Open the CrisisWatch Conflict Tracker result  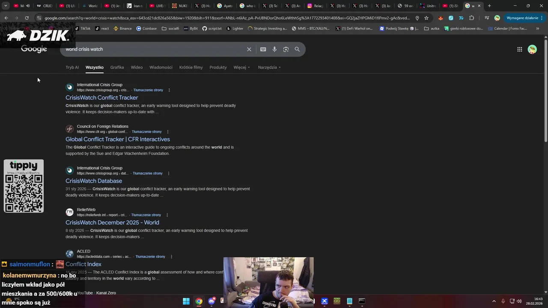tap(101, 98)
